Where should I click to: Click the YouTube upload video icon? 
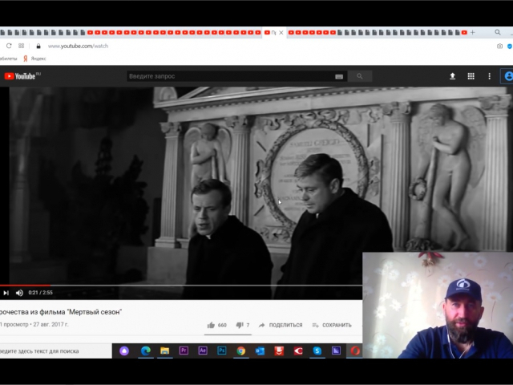452,76
